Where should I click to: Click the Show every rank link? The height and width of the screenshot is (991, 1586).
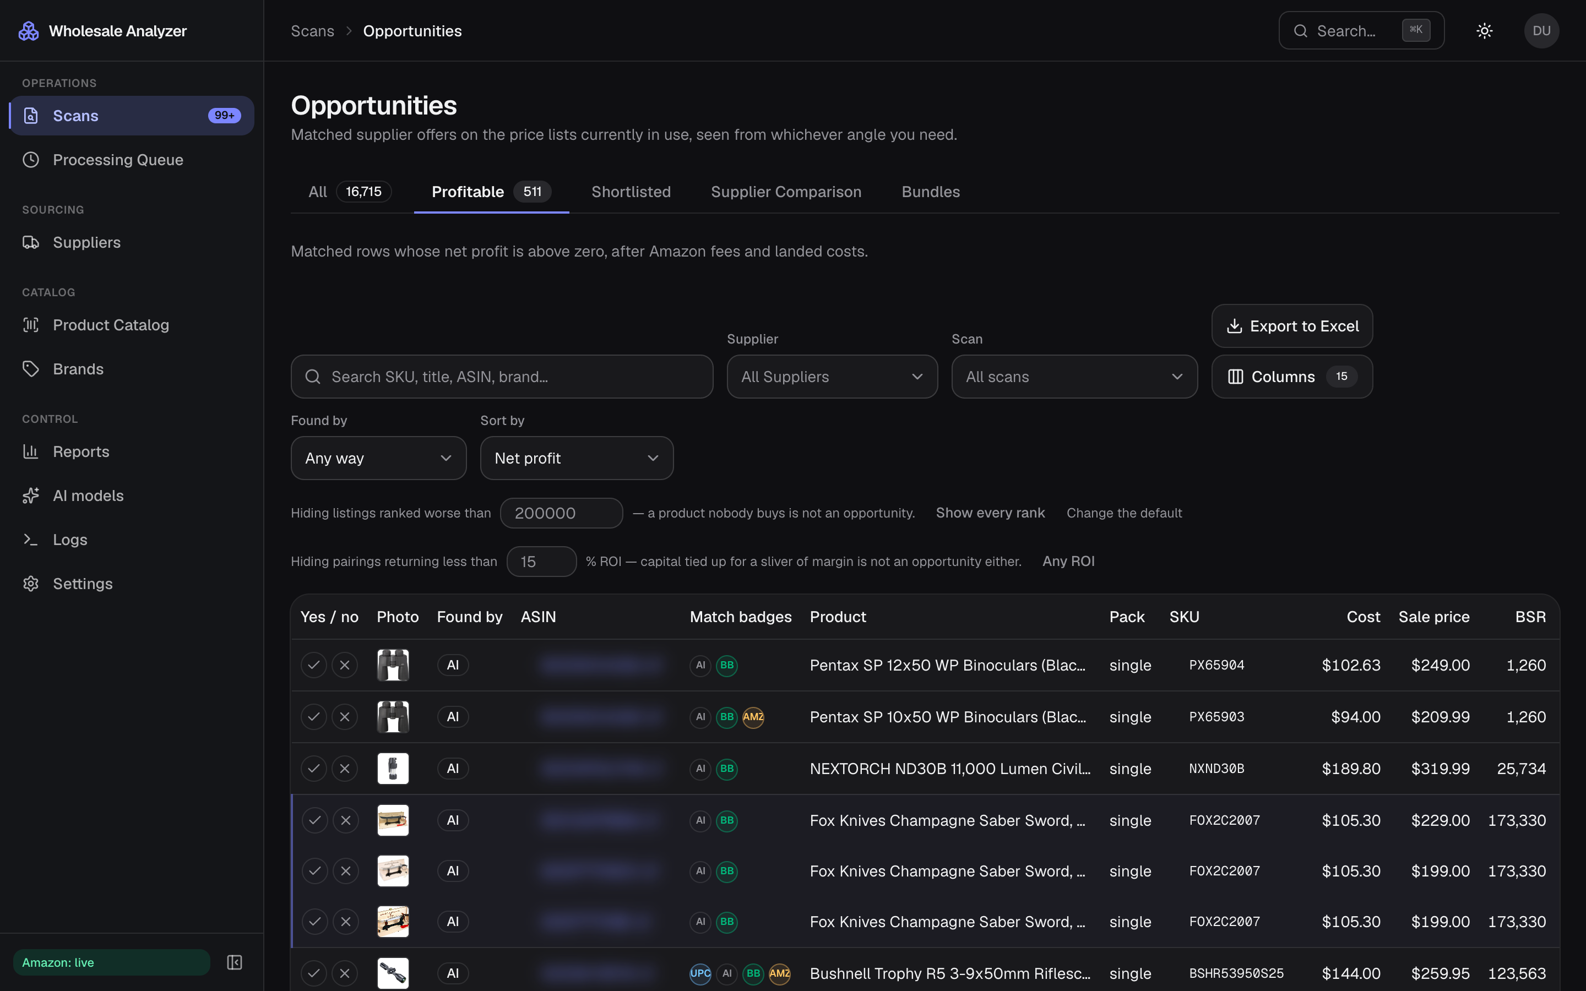pos(990,513)
